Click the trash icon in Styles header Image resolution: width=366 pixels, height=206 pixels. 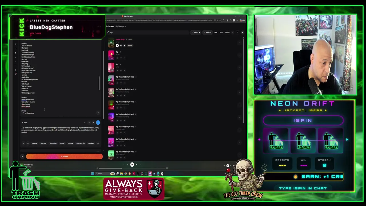93,123
